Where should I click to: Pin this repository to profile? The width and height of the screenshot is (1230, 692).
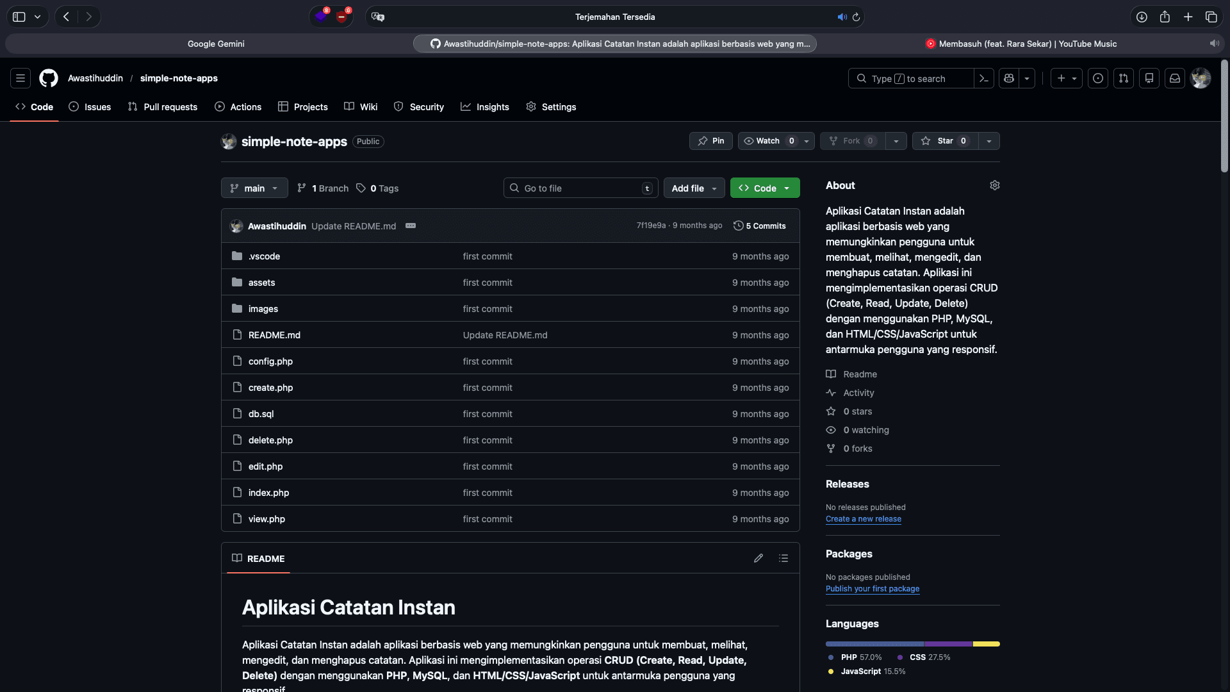coord(711,141)
